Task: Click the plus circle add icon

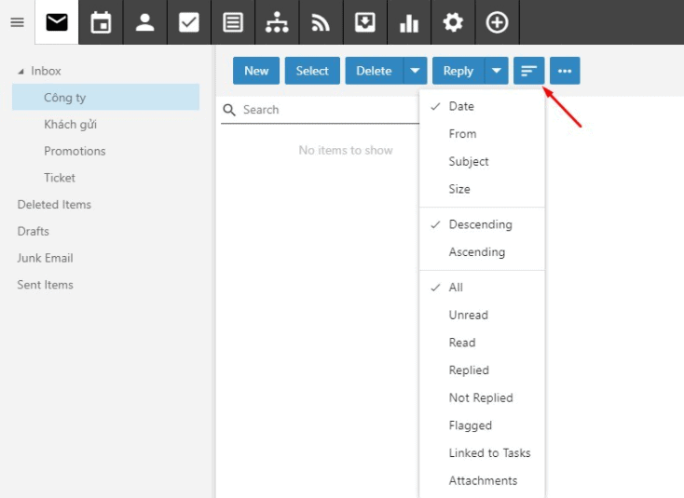Action: click(498, 22)
